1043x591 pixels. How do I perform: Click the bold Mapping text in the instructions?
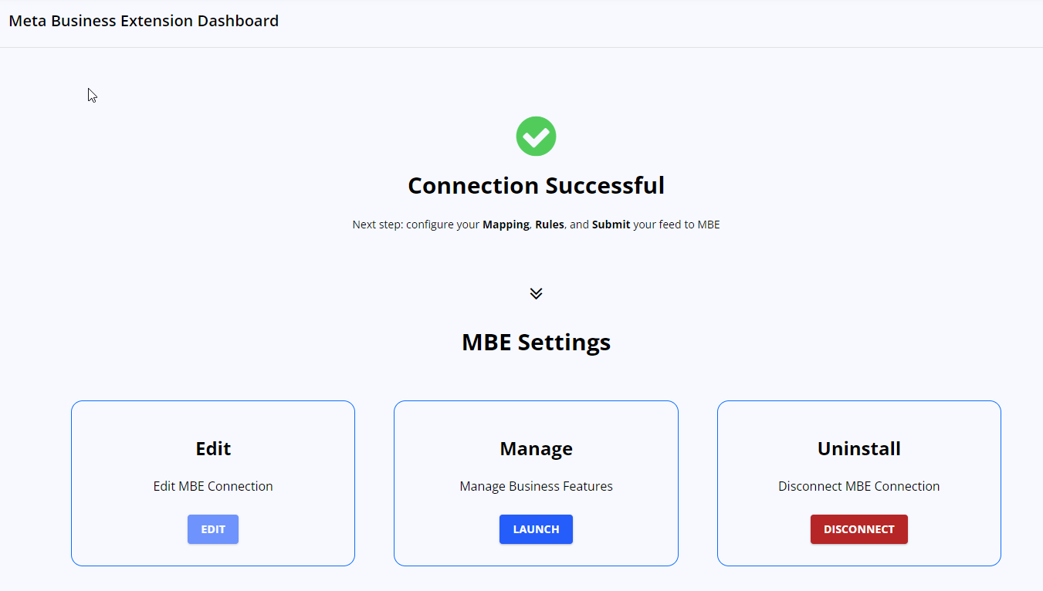pyautogui.click(x=506, y=225)
